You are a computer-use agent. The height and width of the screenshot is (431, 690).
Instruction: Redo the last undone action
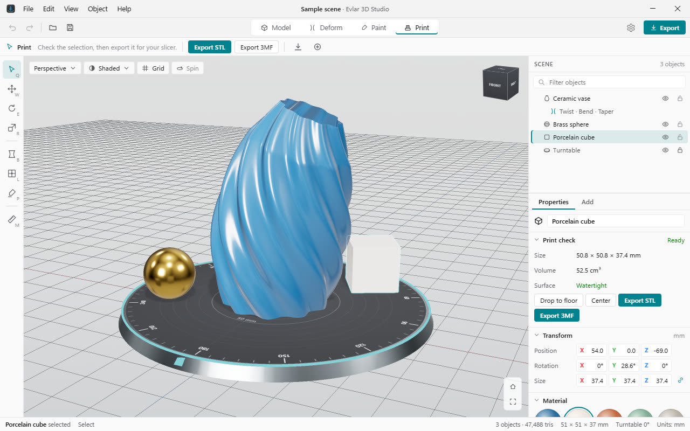[x=30, y=27]
